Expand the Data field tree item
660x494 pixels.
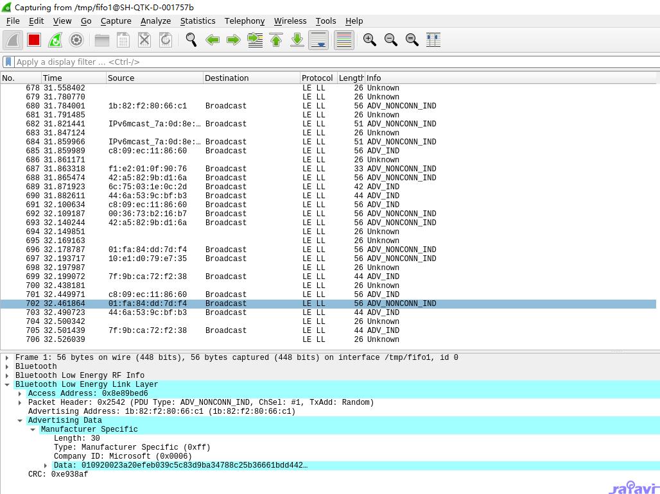point(46,465)
